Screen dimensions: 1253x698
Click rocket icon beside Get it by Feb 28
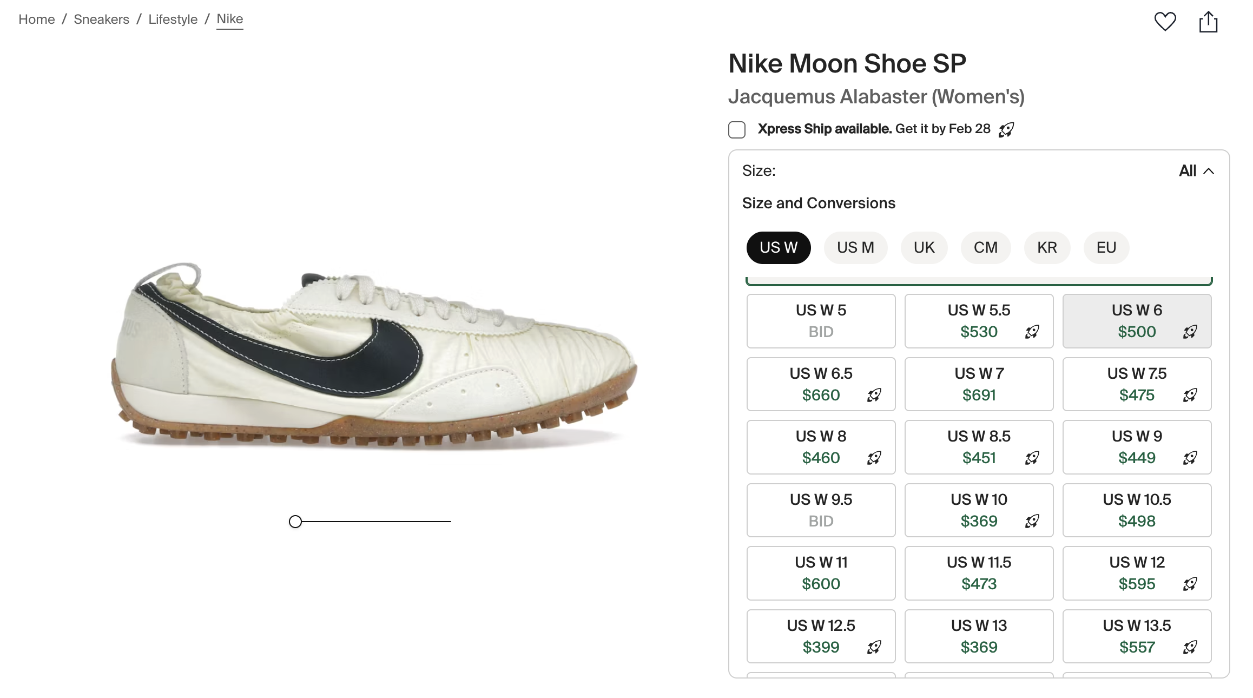pos(1006,130)
